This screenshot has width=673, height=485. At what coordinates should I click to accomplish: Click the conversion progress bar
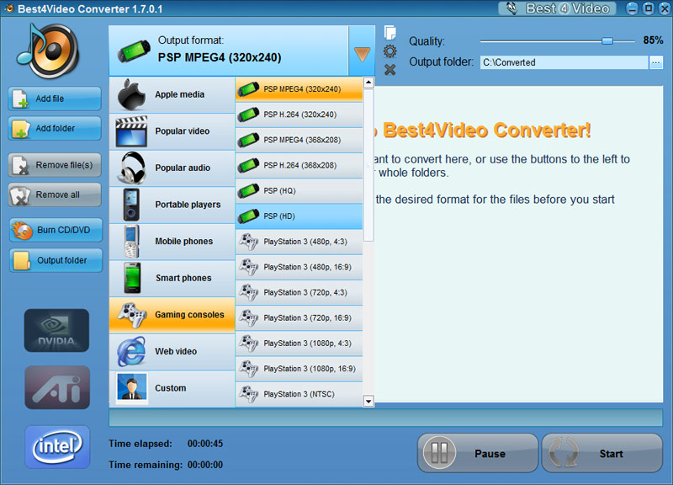coord(385,418)
